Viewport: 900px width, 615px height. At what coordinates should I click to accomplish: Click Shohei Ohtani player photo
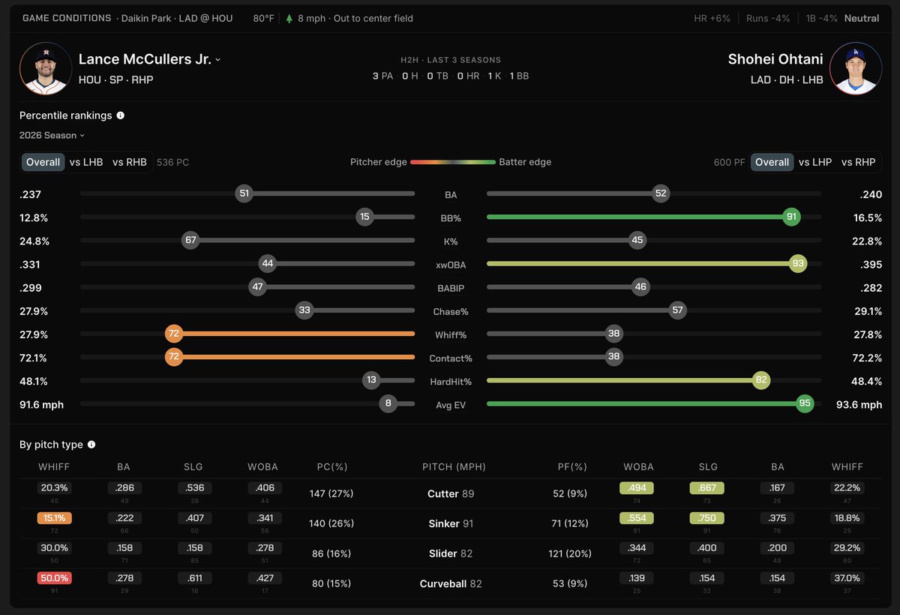coord(855,68)
